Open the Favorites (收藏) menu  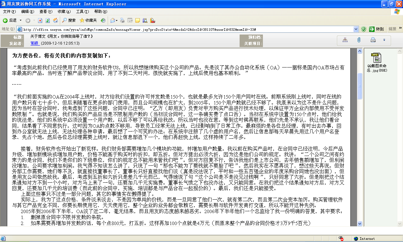(64, 12)
